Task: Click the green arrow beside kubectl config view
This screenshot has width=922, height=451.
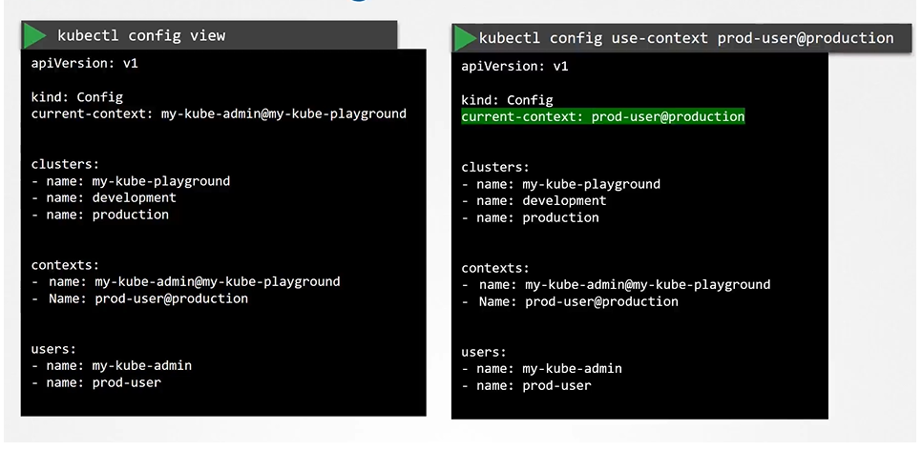Action: [x=35, y=36]
